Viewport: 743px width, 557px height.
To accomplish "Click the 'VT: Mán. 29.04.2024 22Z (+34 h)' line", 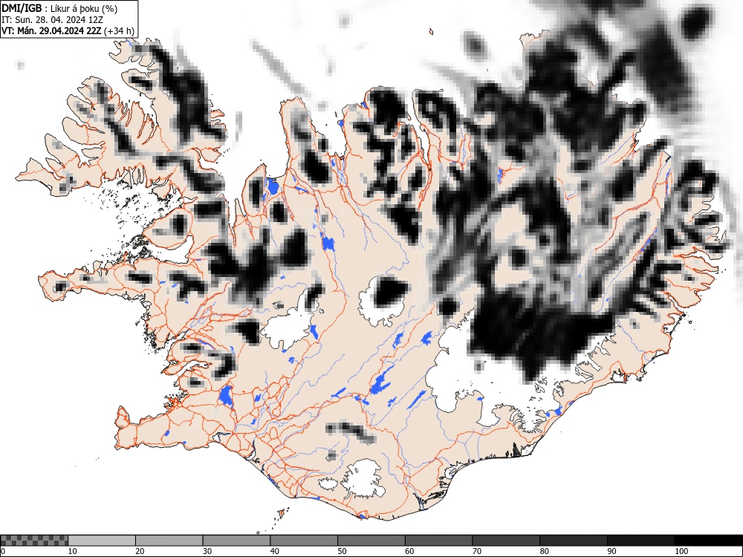I will (68, 31).
